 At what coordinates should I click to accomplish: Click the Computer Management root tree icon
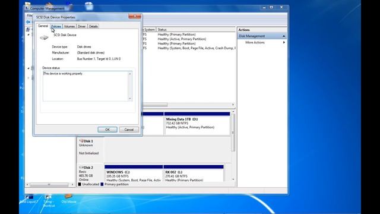coord(28,29)
